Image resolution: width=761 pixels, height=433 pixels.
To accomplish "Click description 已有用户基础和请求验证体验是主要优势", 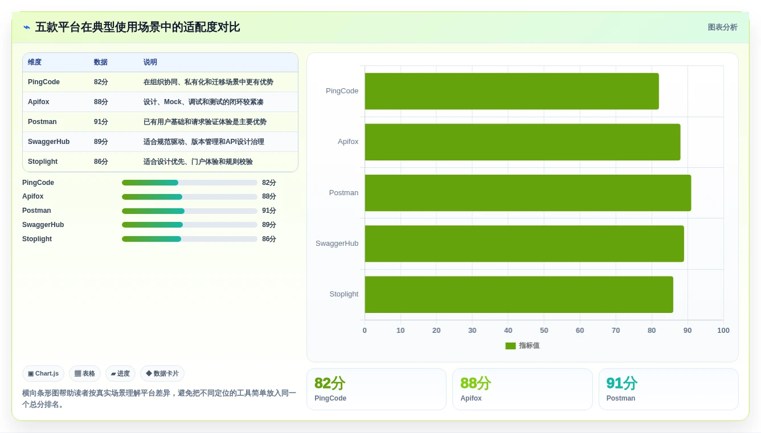I will pos(205,122).
